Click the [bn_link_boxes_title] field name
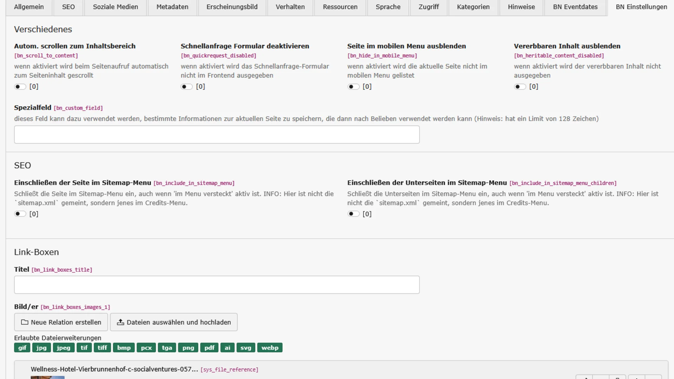674x379 pixels. click(x=62, y=270)
